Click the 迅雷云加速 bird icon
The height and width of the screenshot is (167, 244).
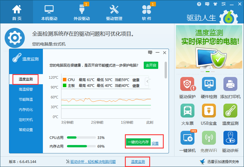202,162
